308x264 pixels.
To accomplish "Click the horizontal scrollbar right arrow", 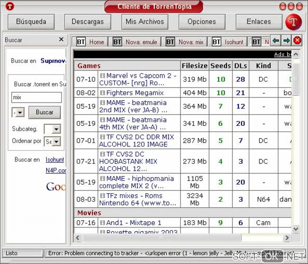I will [x=287, y=238].
